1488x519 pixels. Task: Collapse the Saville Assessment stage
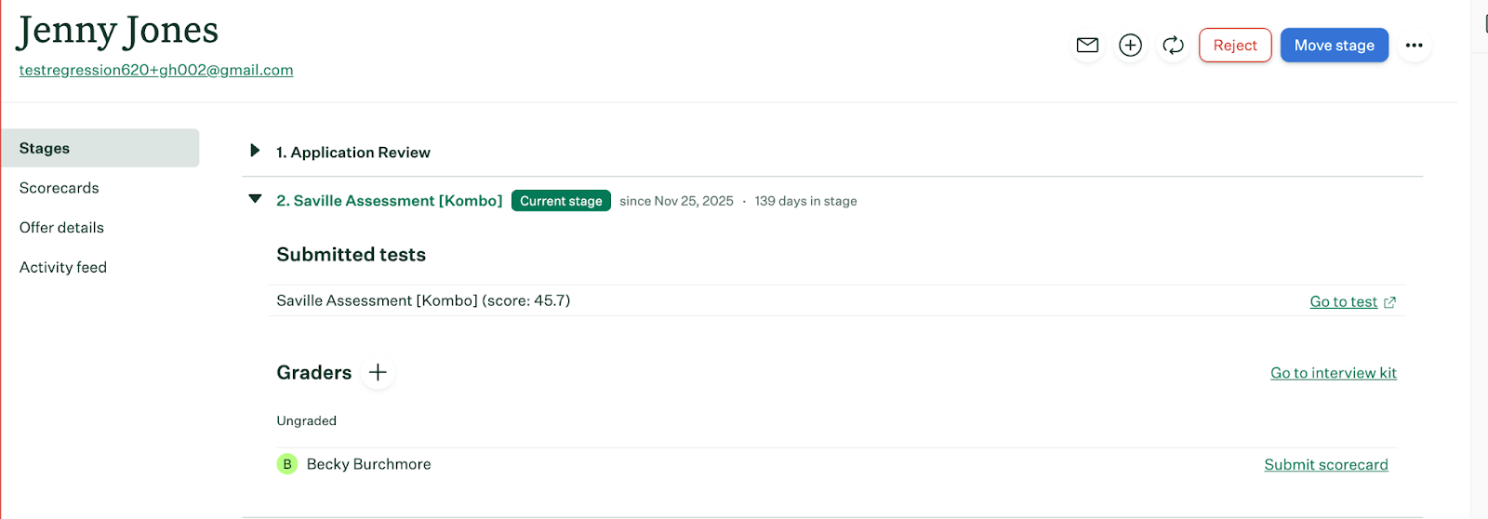click(255, 199)
